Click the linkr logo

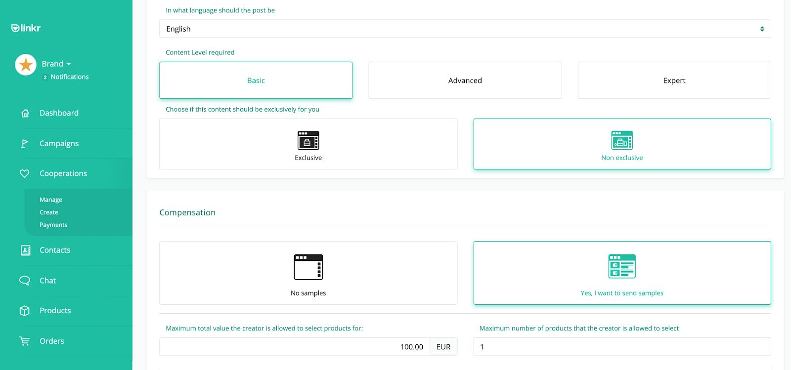click(x=26, y=28)
